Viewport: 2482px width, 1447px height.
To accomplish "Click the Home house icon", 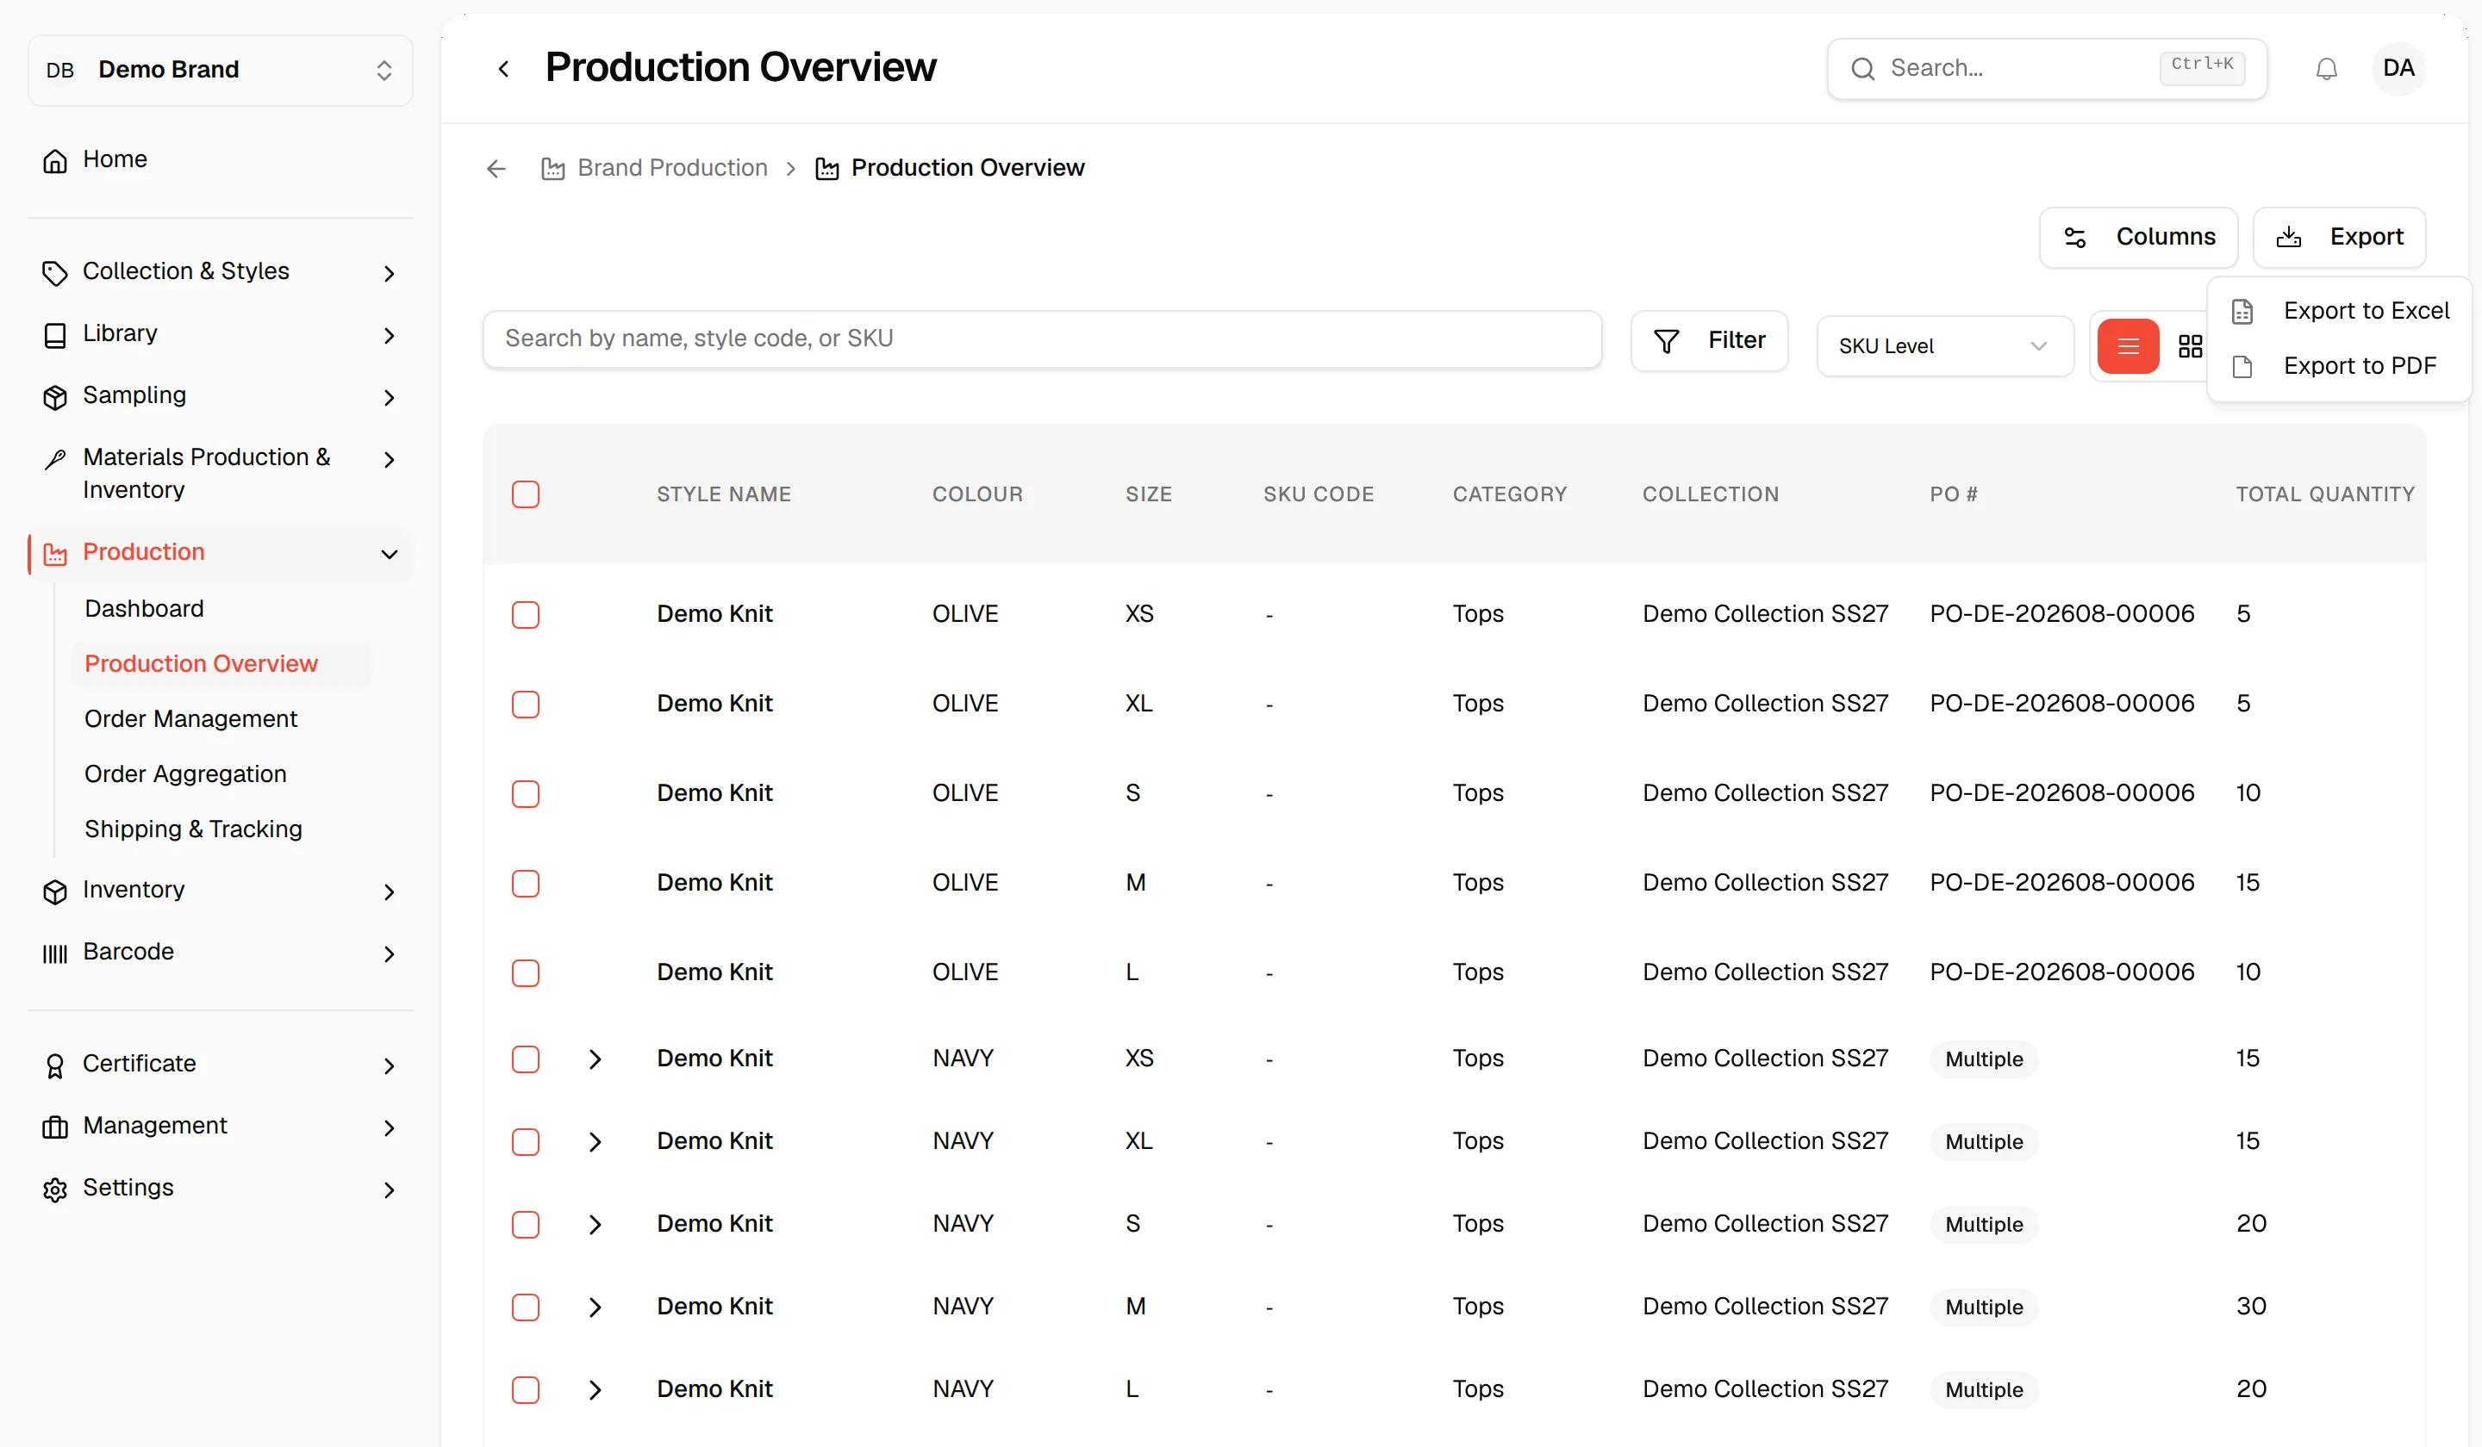I will coord(55,160).
